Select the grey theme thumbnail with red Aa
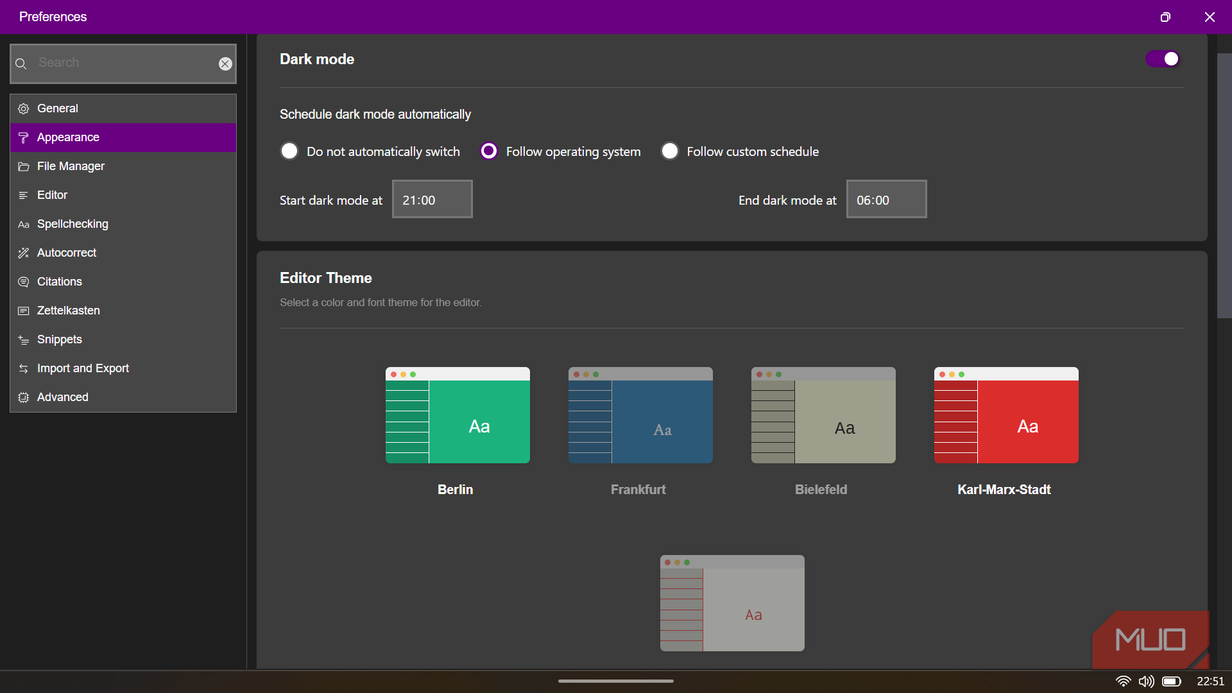 [732, 603]
